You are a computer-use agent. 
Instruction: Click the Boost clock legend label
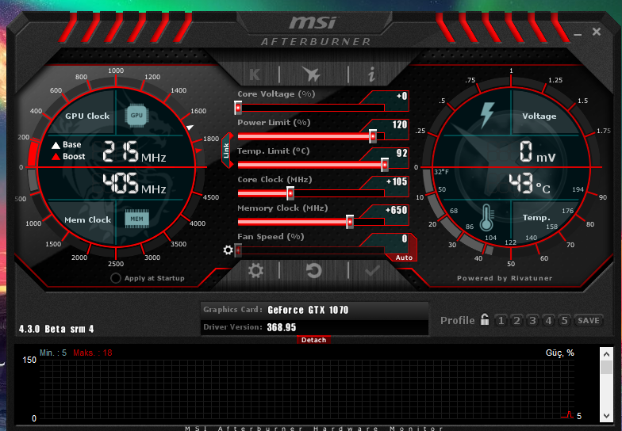(x=74, y=157)
